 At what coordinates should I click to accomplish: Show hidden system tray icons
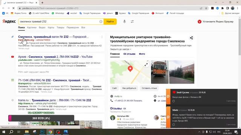(x=199, y=132)
